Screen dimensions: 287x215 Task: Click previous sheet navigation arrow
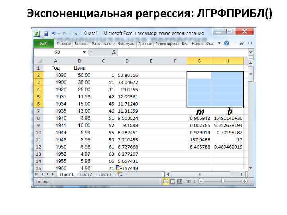point(42,174)
